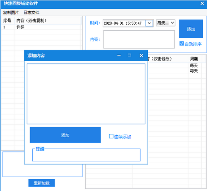Open the date-time picker dropdown arrow
Viewport: 207px width, 191px height.
coord(149,23)
